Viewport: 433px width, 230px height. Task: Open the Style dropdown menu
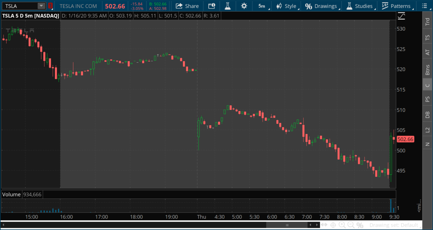click(287, 6)
